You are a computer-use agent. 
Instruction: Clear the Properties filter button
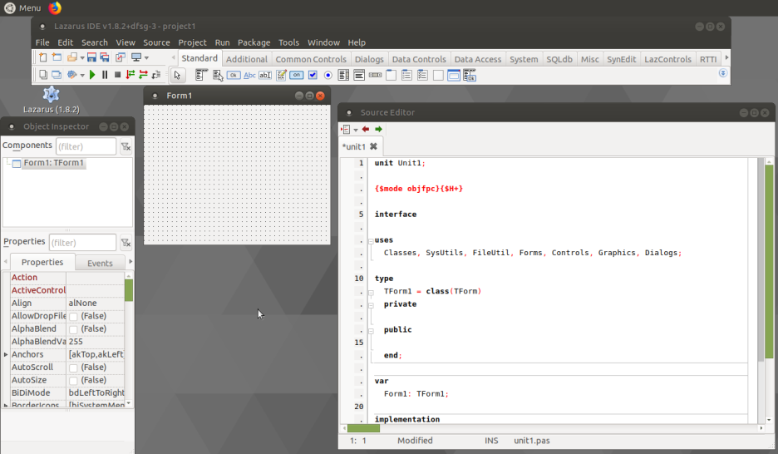point(126,243)
